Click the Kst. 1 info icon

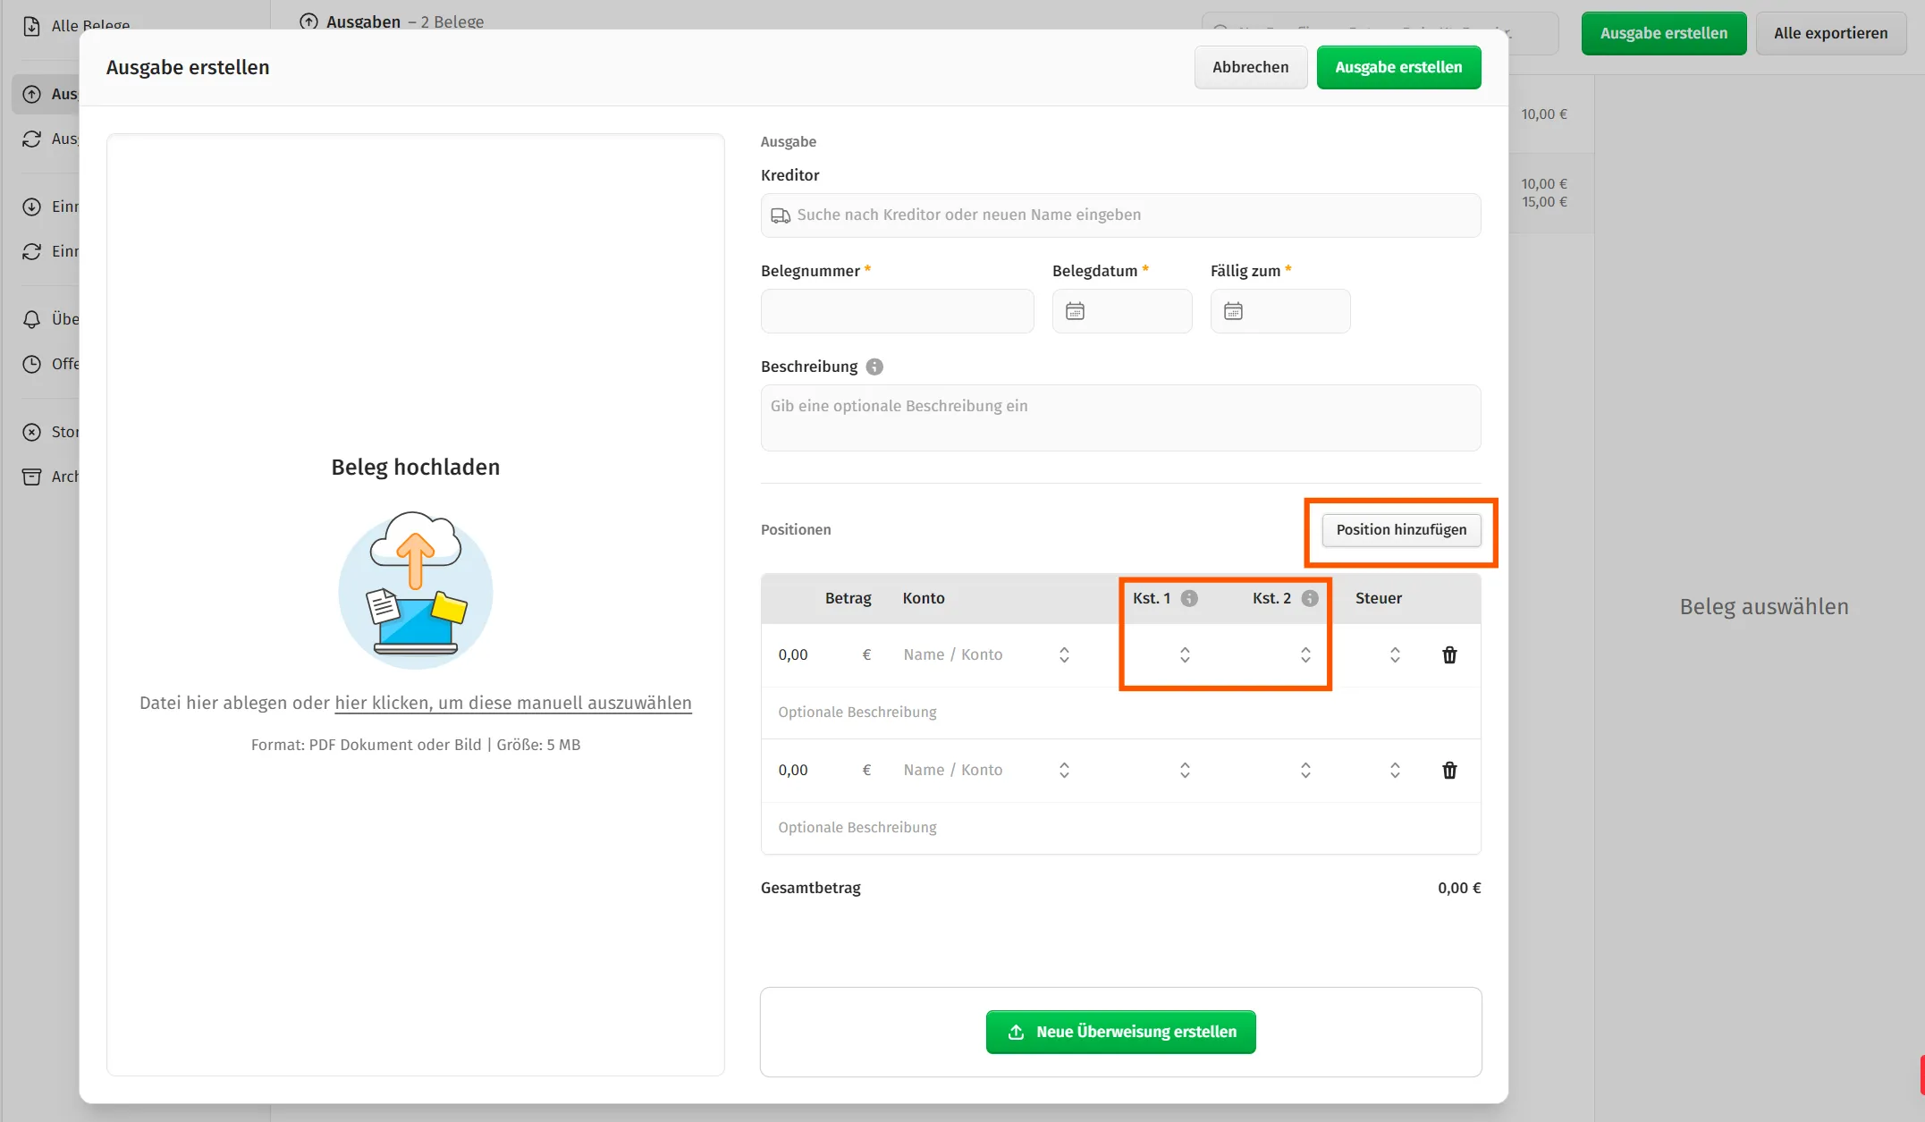pyautogui.click(x=1189, y=598)
